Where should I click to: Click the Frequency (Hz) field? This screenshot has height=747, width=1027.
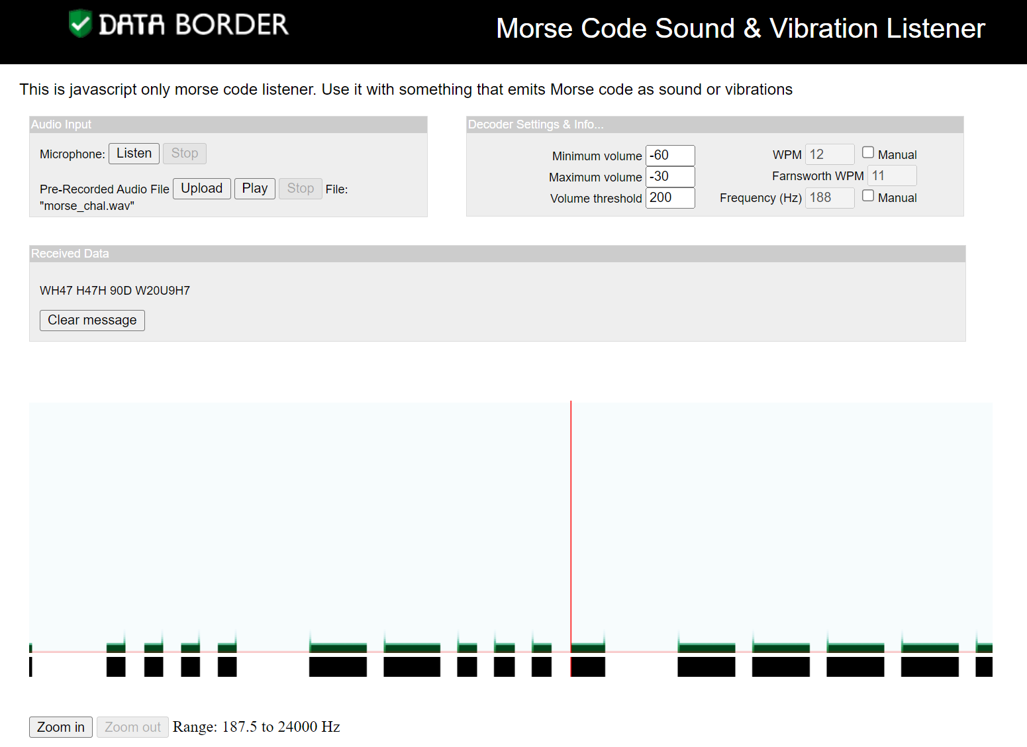829,198
